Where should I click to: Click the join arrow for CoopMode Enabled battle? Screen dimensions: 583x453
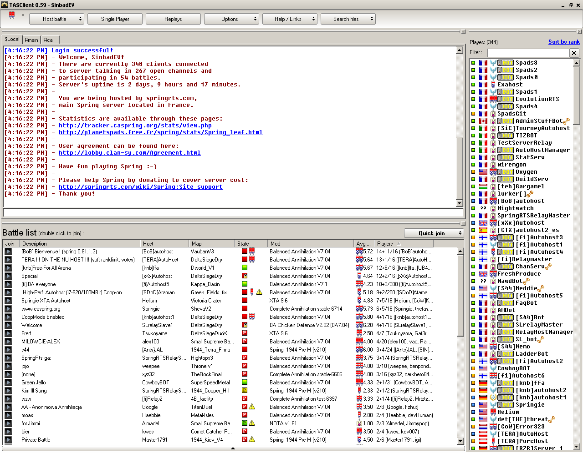point(8,317)
